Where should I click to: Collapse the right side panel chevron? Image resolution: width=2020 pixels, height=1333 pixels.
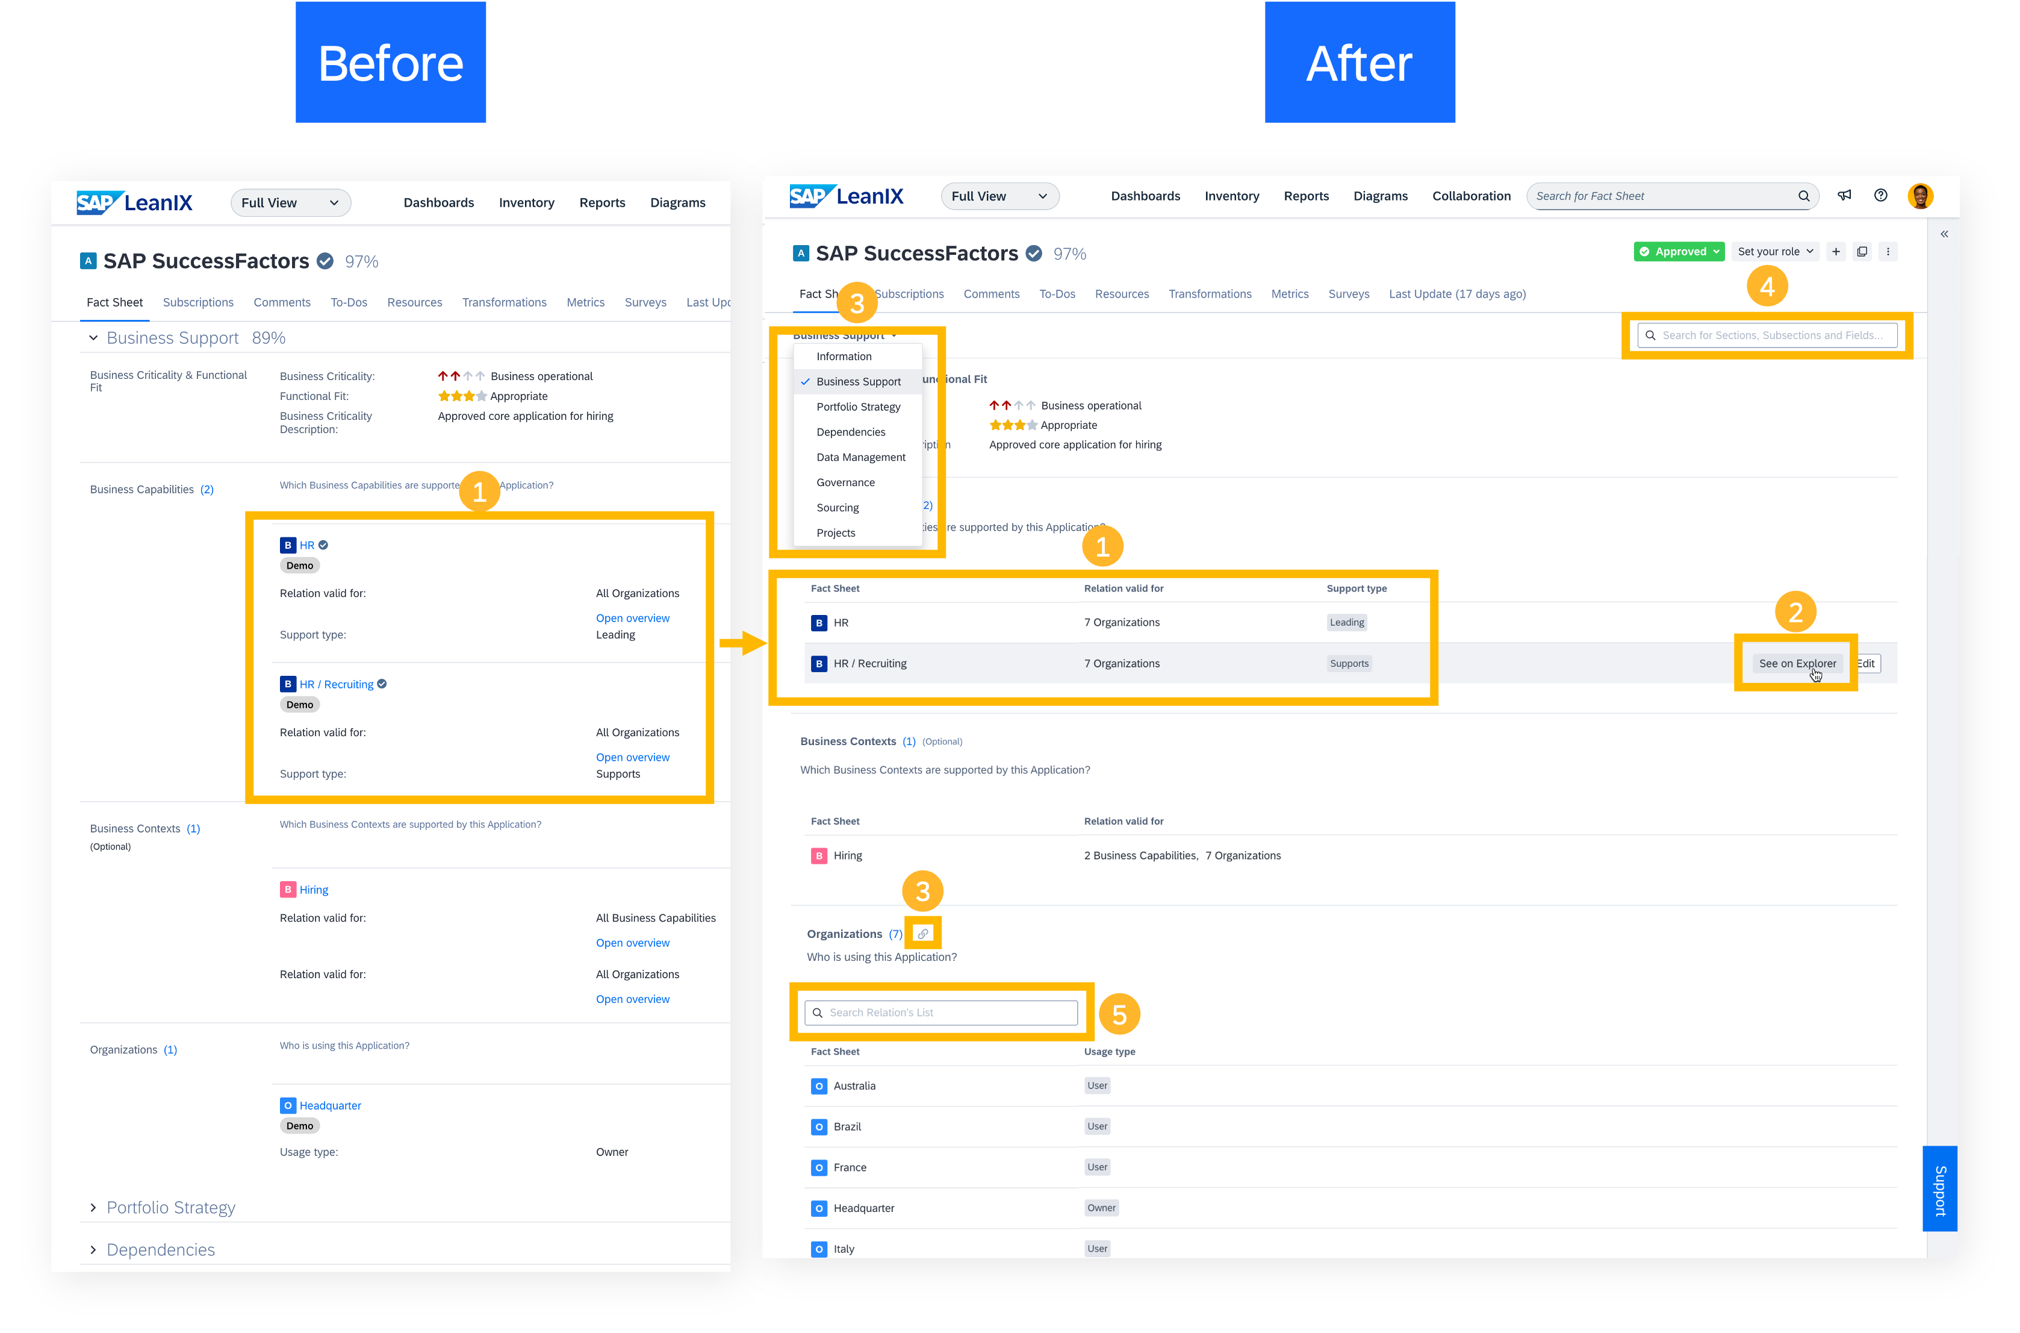[1944, 234]
